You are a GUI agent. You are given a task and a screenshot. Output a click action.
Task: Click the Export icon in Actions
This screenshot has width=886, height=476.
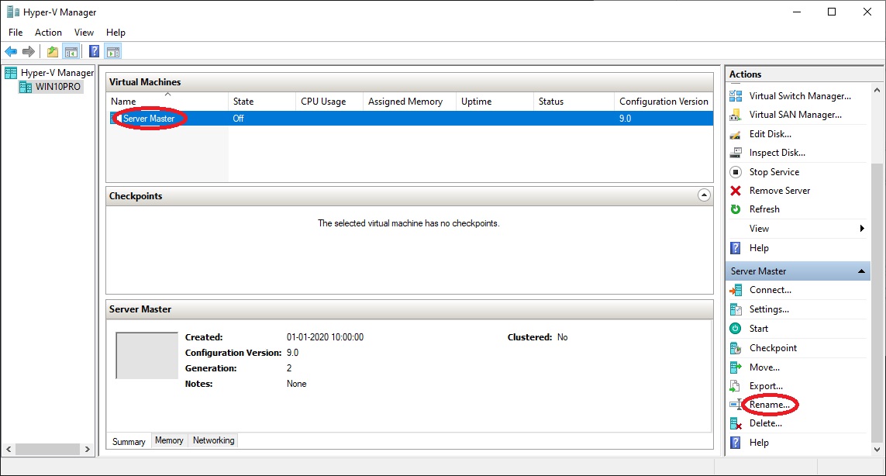(x=735, y=386)
